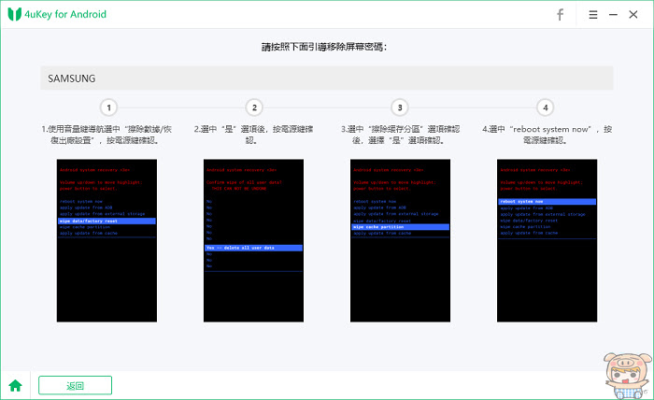
Task: Click the heading text 請按照下面引導移除屏幕密碼
Action: 324,47
